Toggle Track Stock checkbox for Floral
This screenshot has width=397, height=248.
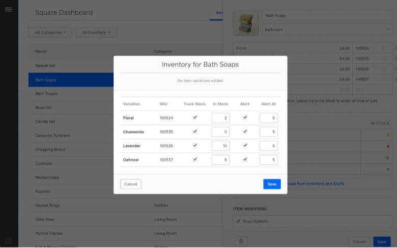pos(195,117)
